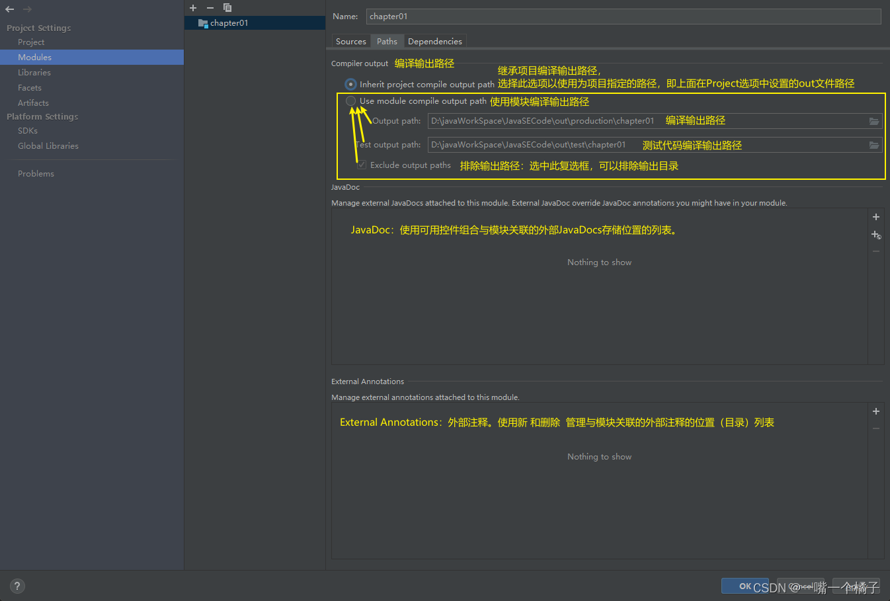Open the Dependencies tab

tap(435, 41)
